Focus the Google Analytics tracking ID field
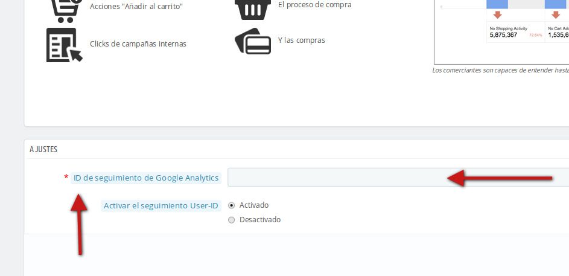This screenshot has width=569, height=276. coord(398,177)
